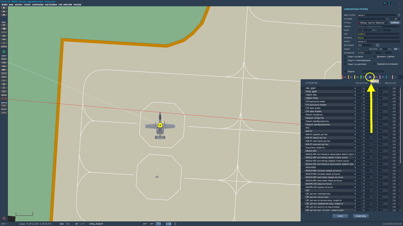The width and height of the screenshot is (403, 226).
Task: Select the airplane group tool under ОБКТ
Action: tap(4, 59)
